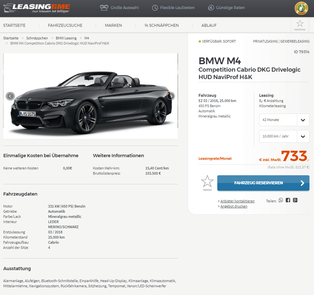The height and width of the screenshot is (295, 314).
Task: Show next car photo with right arrow
Action: 171,96
